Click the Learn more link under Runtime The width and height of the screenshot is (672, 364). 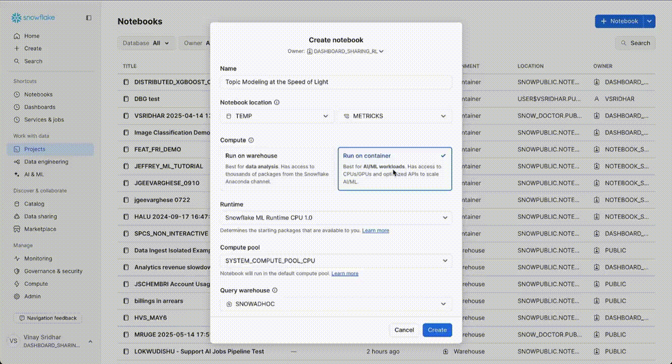[x=375, y=230]
